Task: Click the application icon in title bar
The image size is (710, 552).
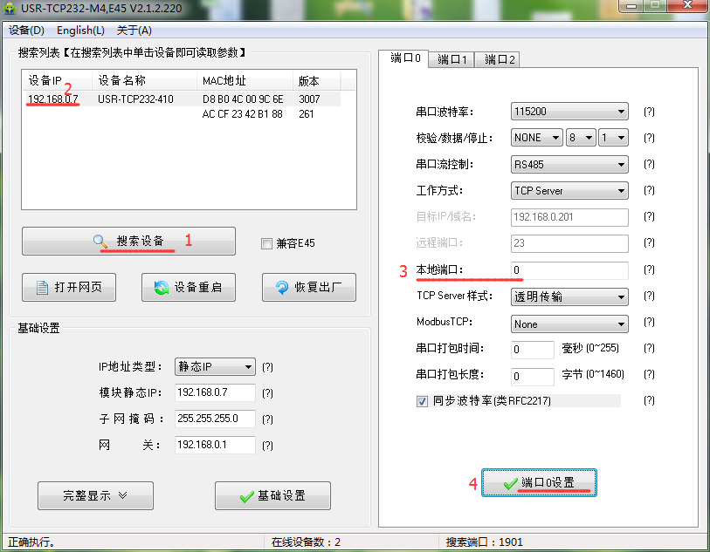Action: coord(10,8)
